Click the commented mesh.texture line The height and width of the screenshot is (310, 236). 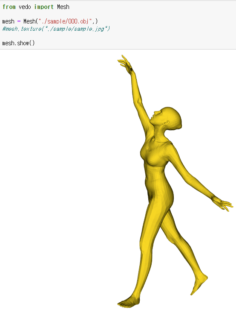pyautogui.click(x=56, y=29)
